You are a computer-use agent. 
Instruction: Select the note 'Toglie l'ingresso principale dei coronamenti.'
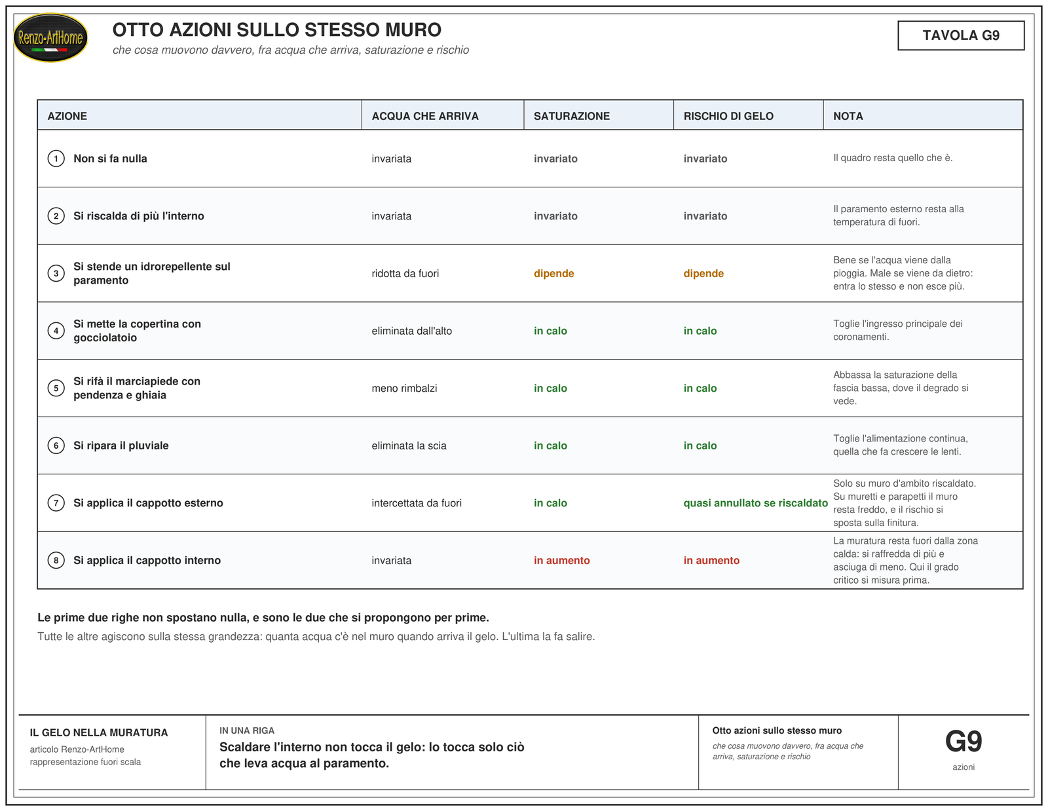tap(898, 330)
